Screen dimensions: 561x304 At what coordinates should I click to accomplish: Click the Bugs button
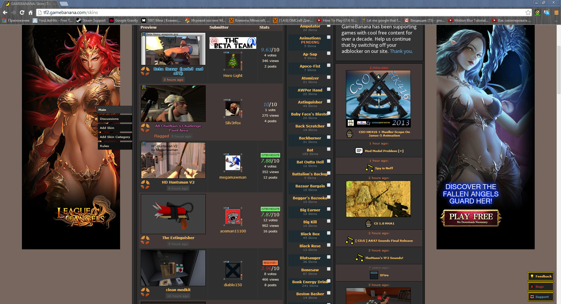click(x=541, y=286)
